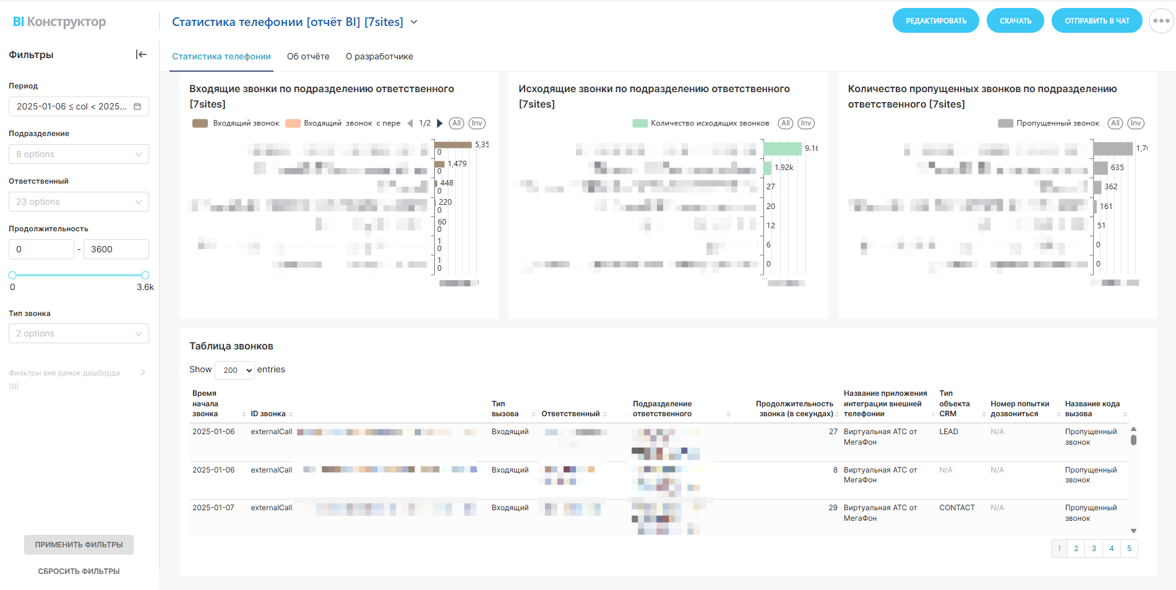Toggle Пропущенный звонок legend series
The image size is (1176, 590).
click(x=1050, y=123)
